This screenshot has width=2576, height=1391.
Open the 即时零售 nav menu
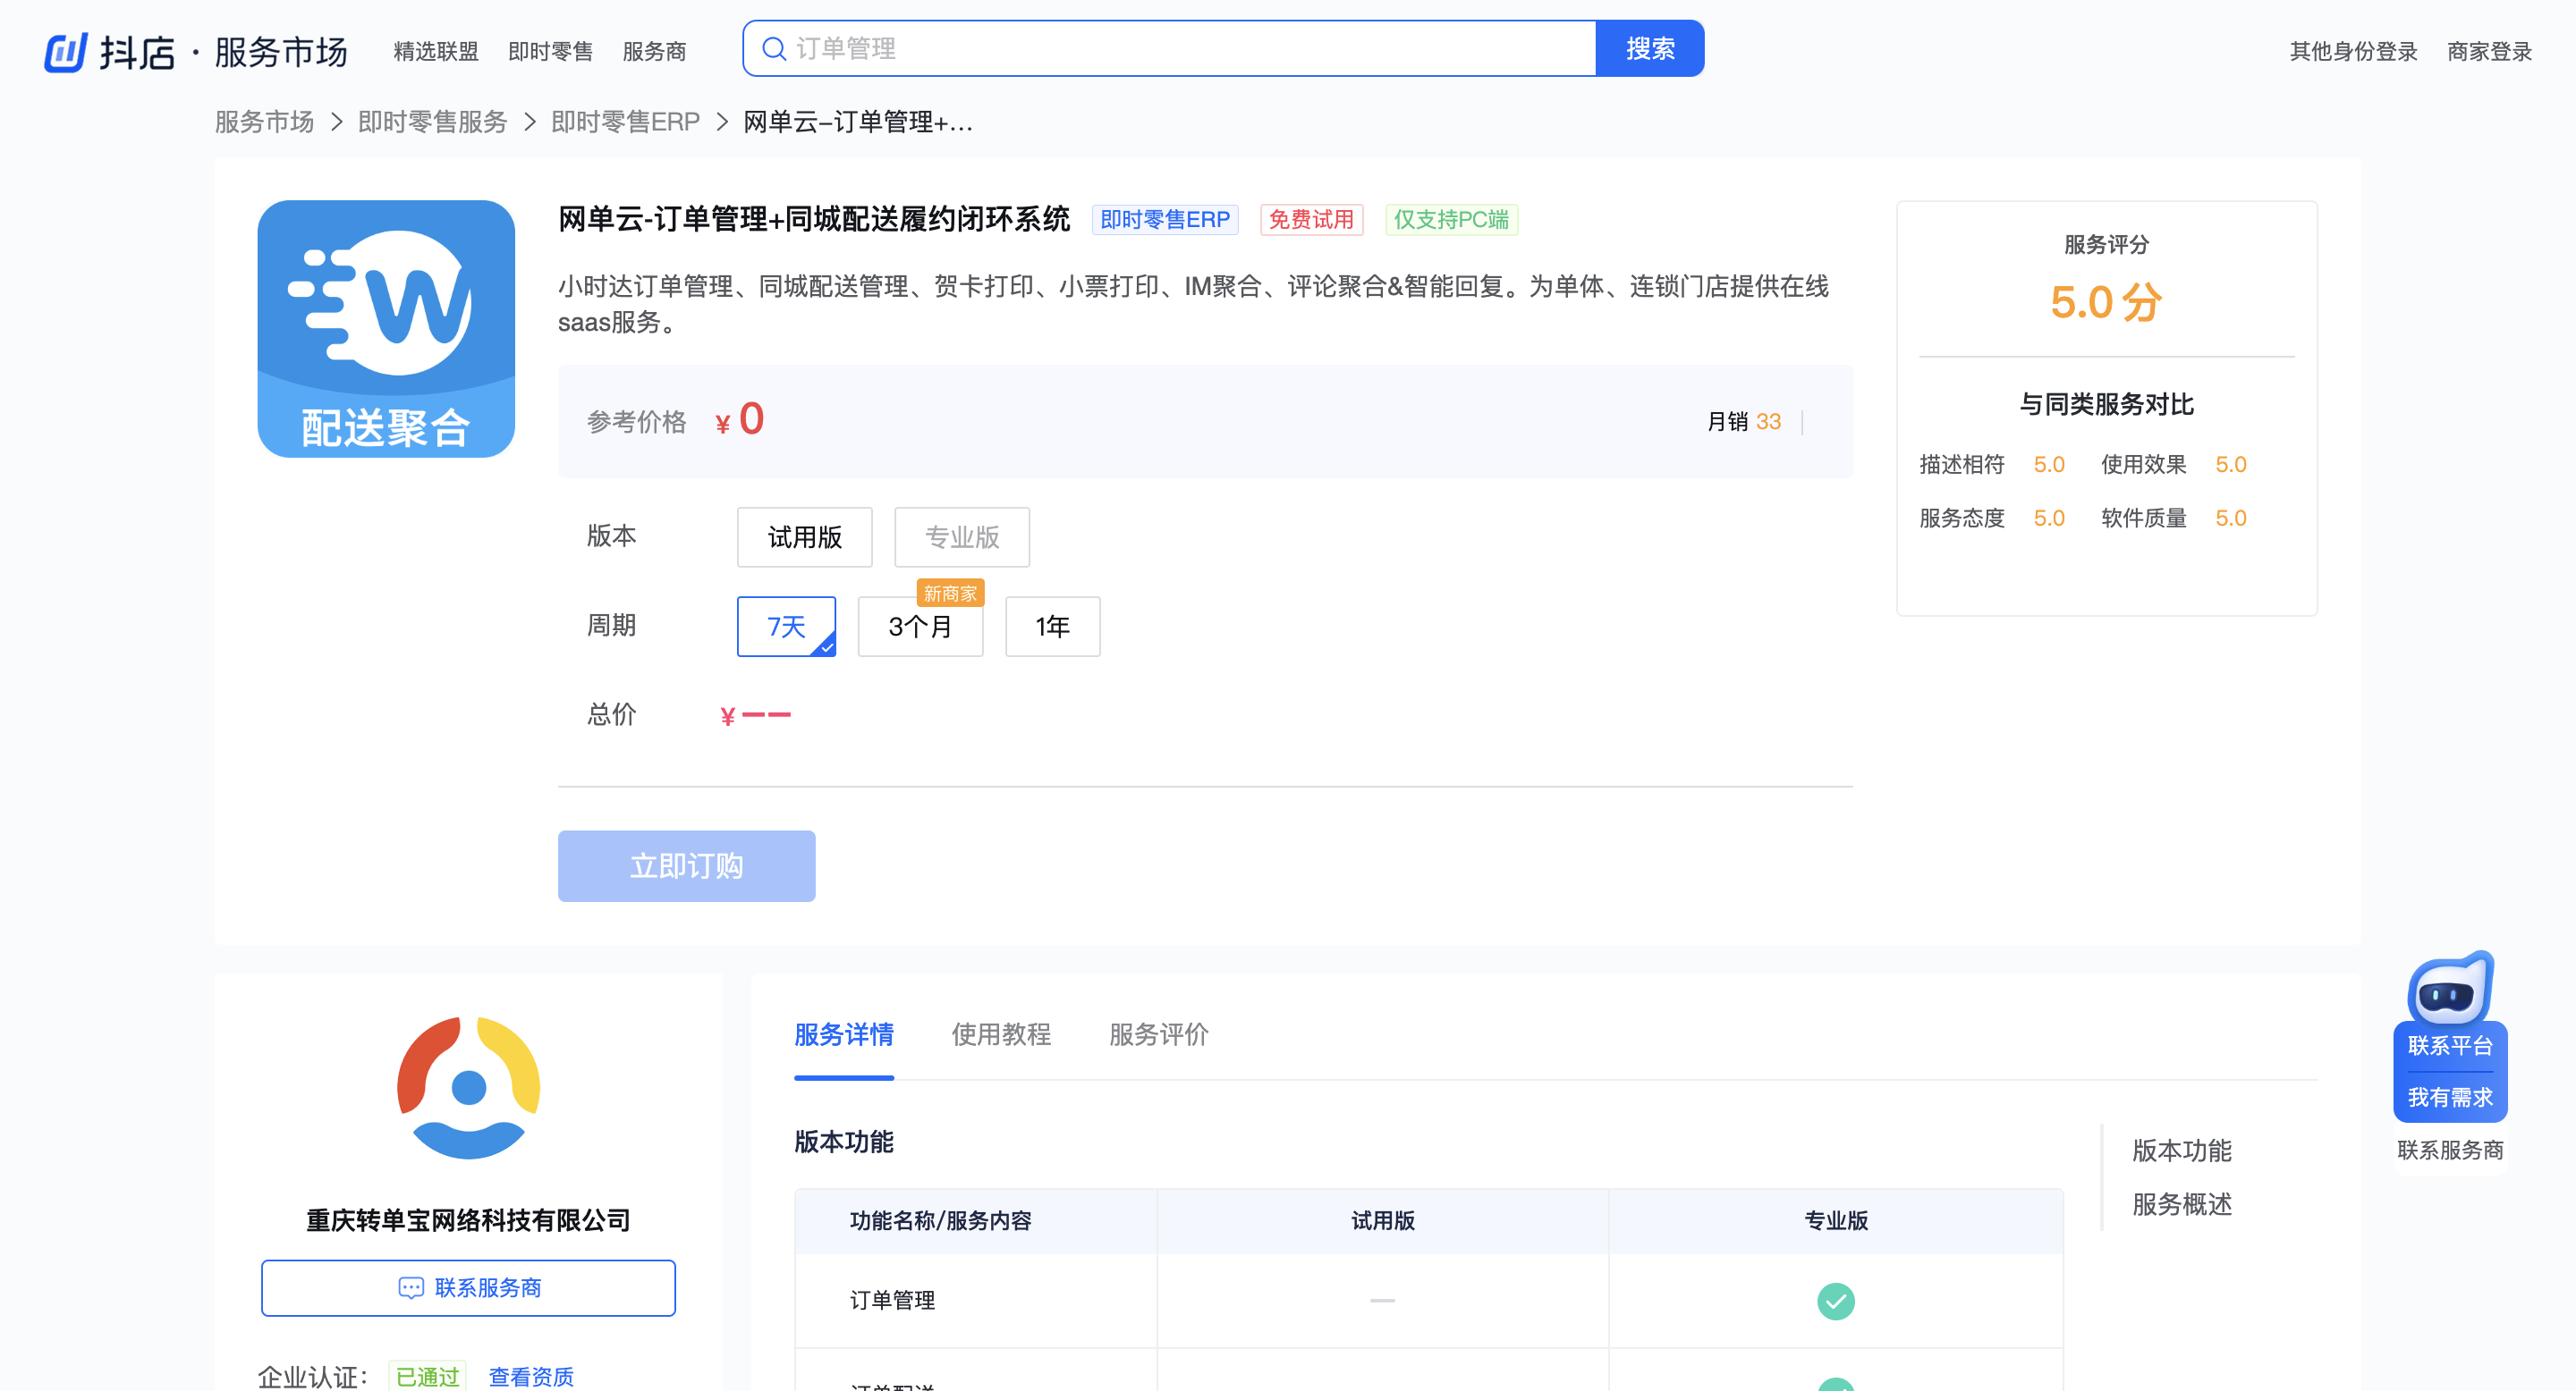click(550, 51)
